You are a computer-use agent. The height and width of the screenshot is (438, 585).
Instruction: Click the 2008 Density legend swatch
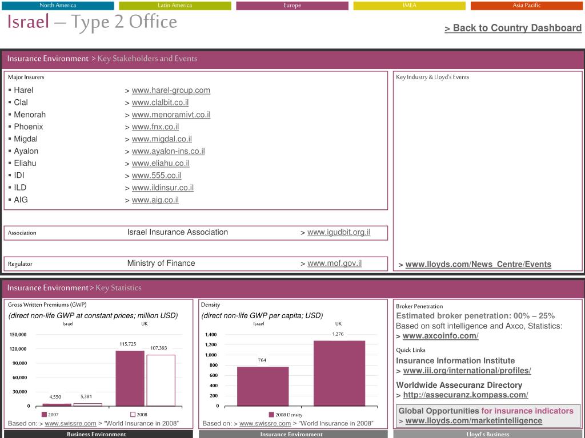click(271, 415)
